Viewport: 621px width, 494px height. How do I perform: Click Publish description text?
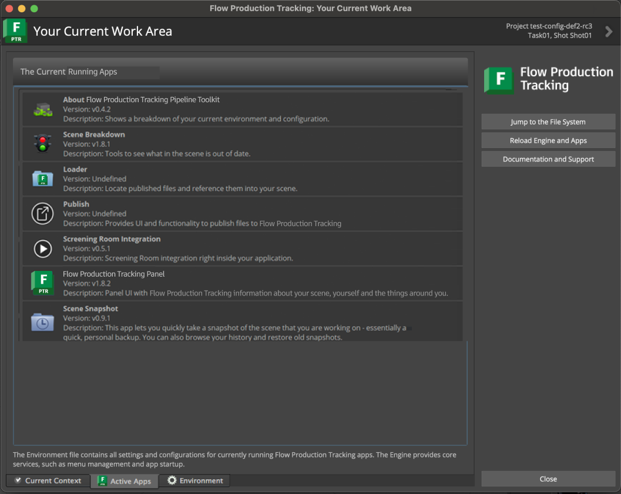tap(202, 223)
